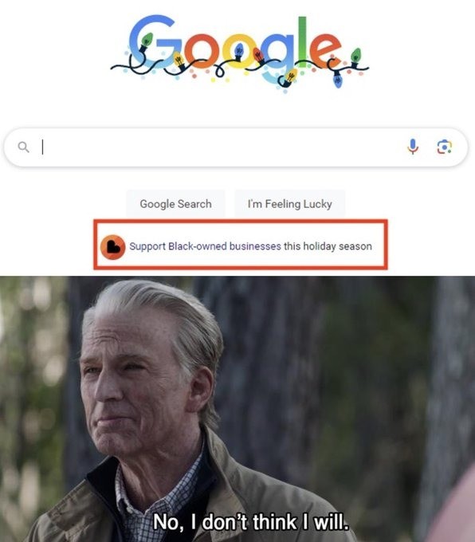Click the green letter l in doodle
475x542 pixels.
303,42
